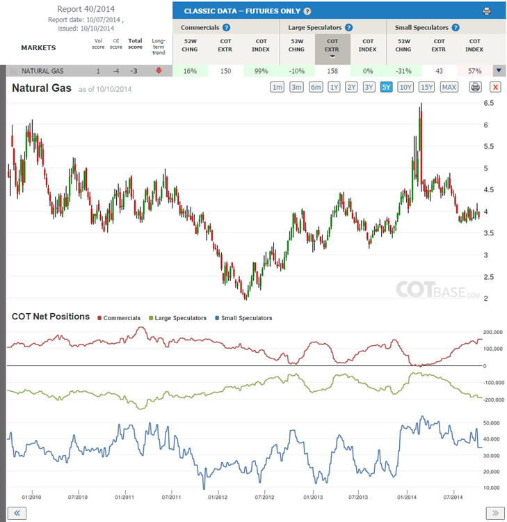Click the 07/2012 time axis marker
Viewport: 507px width, 522px height.
click(264, 497)
